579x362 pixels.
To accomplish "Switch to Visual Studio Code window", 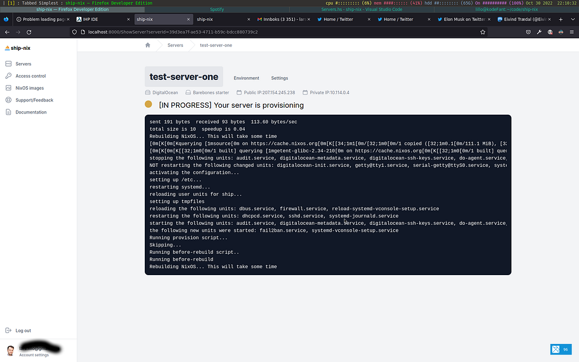I will [361, 10].
